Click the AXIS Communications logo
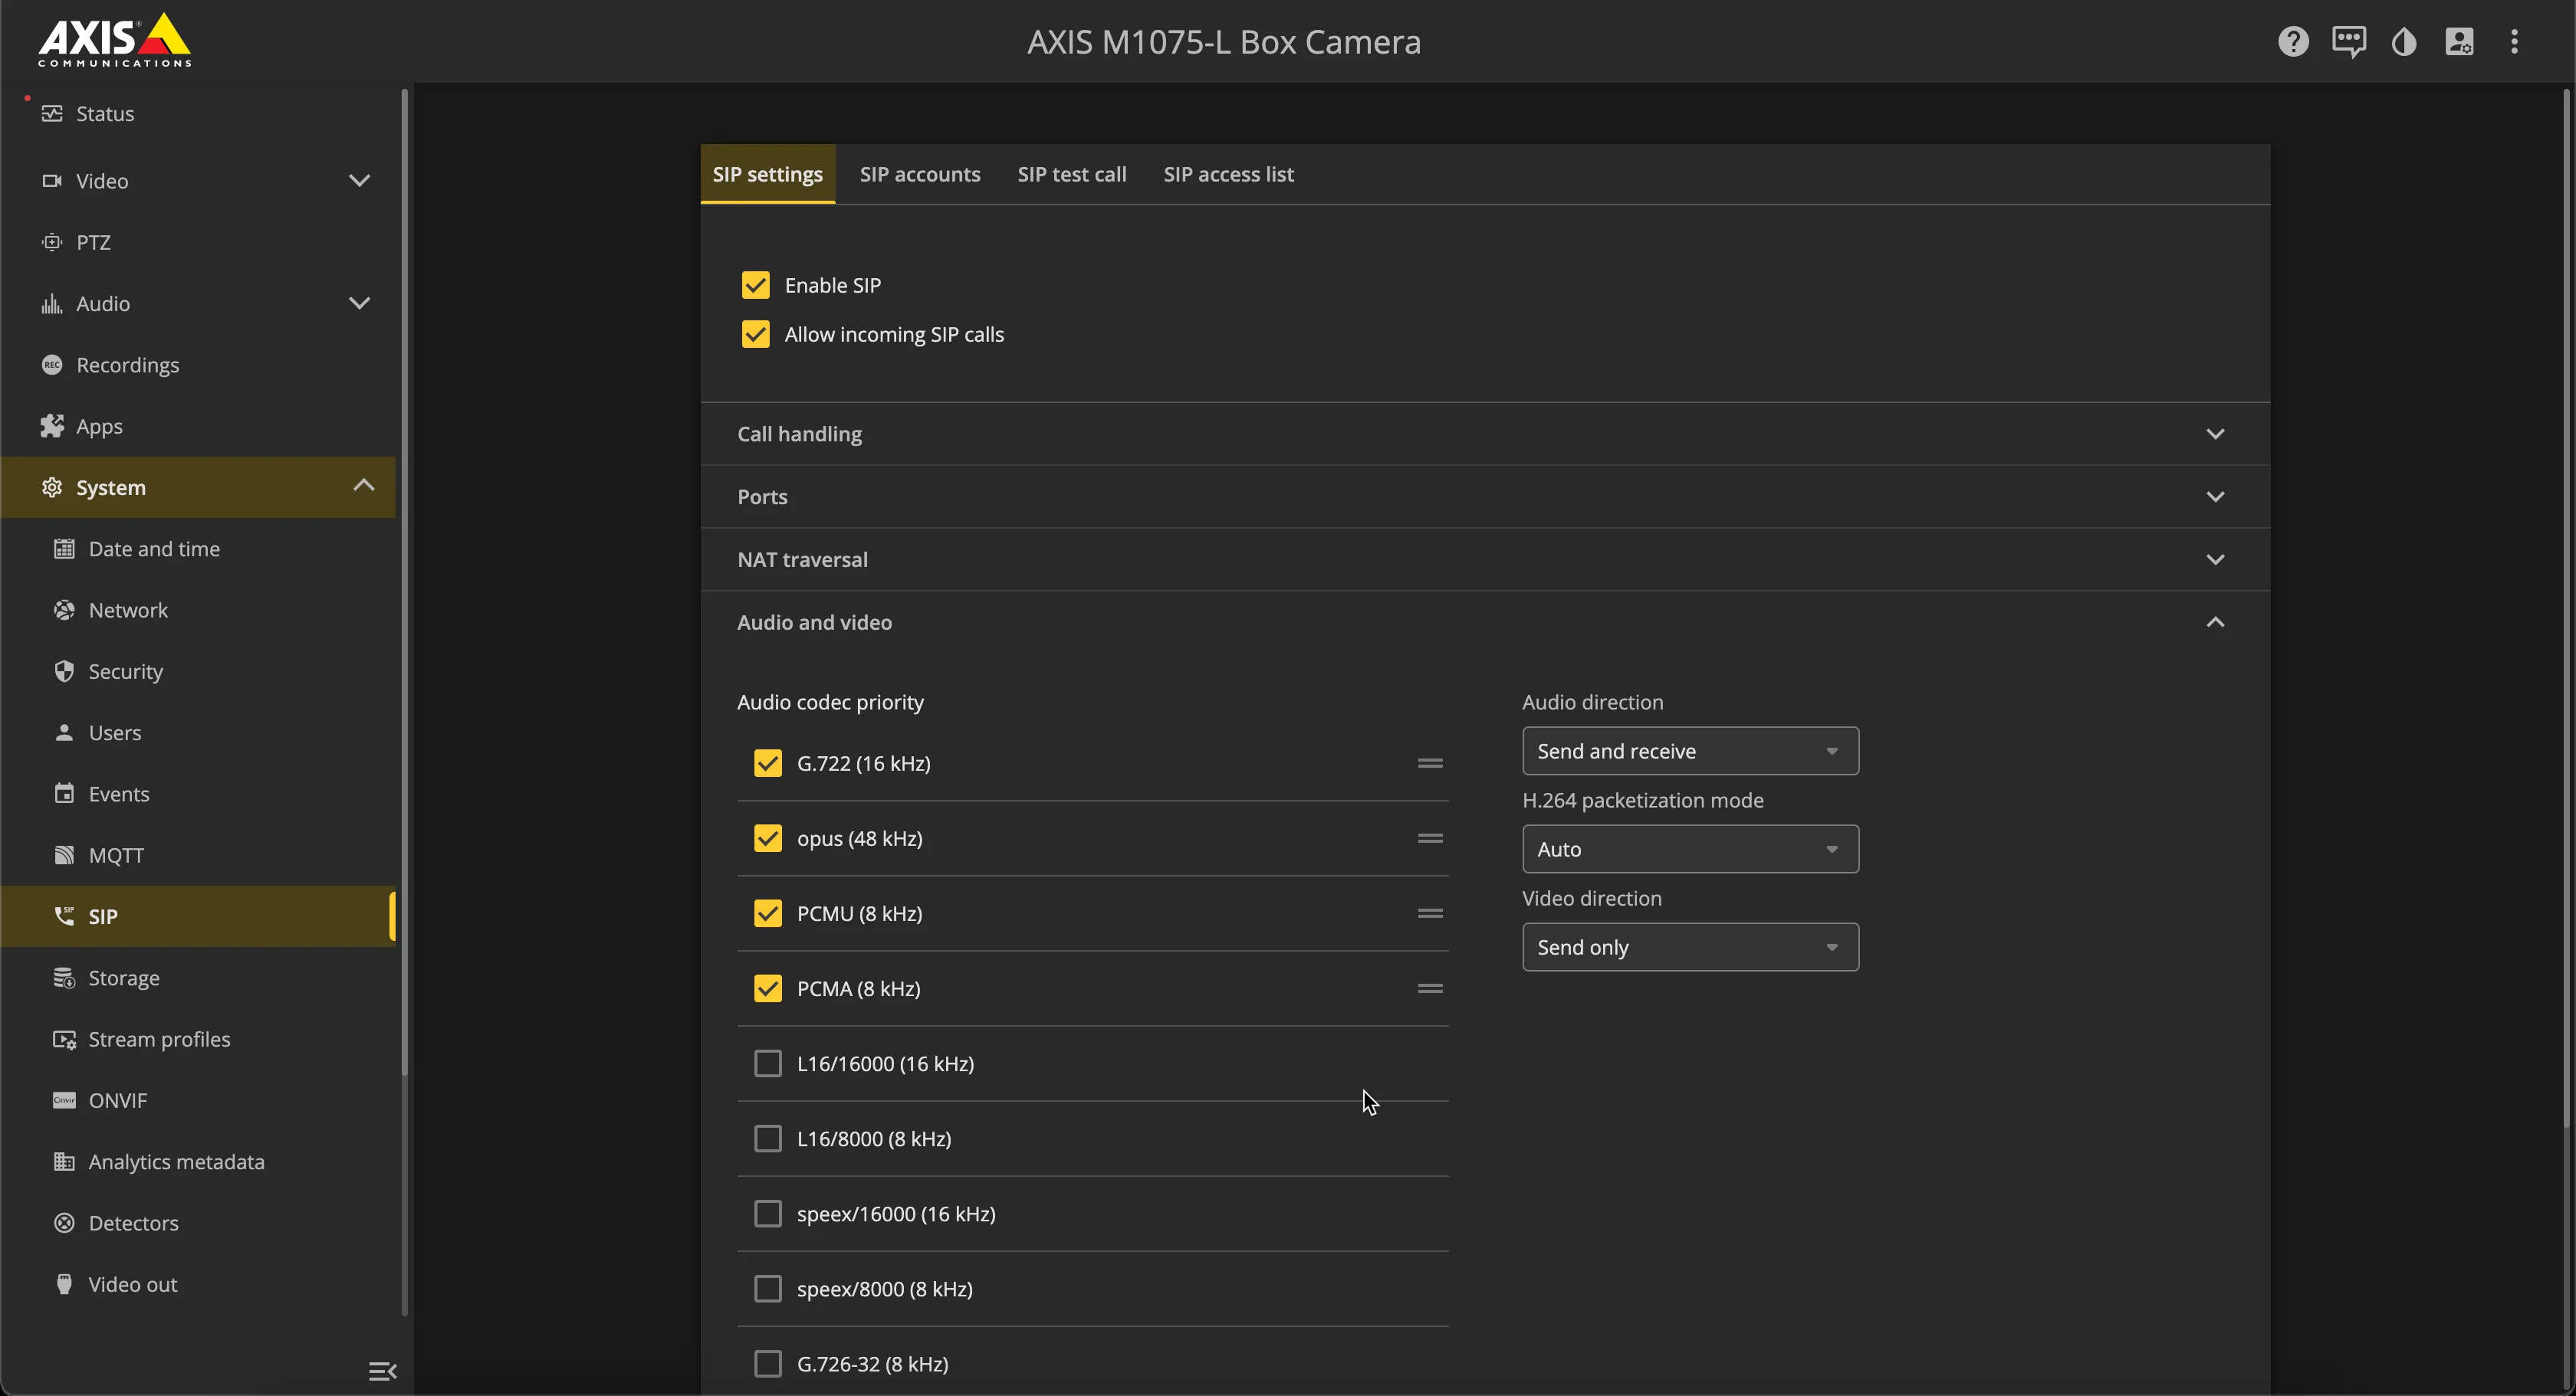 pyautogui.click(x=114, y=40)
